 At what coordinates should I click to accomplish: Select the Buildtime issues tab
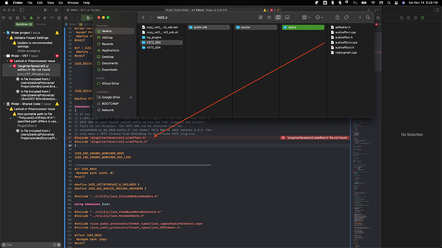click(24, 24)
